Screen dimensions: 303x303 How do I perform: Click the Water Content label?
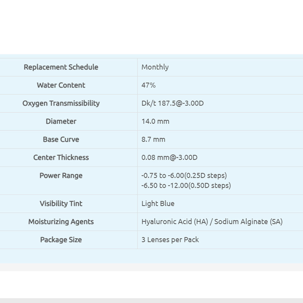[x=61, y=85]
